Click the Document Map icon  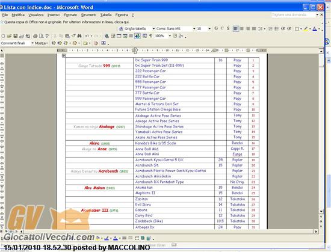[x=144, y=36]
